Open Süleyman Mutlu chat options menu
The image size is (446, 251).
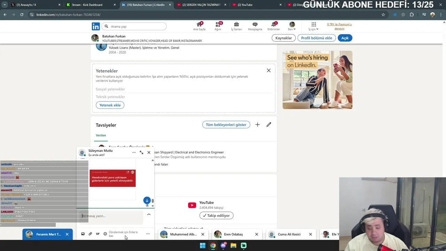134,152
